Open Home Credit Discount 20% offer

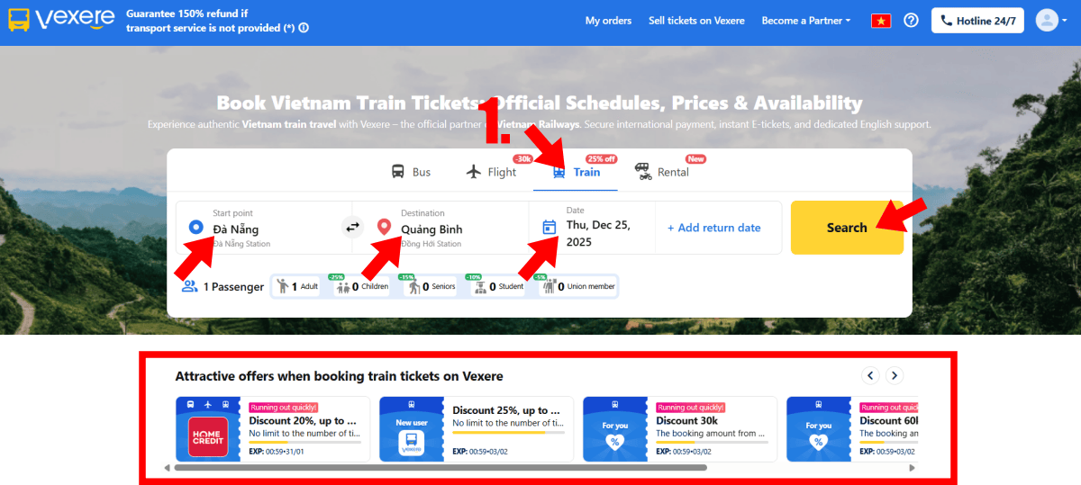273,429
